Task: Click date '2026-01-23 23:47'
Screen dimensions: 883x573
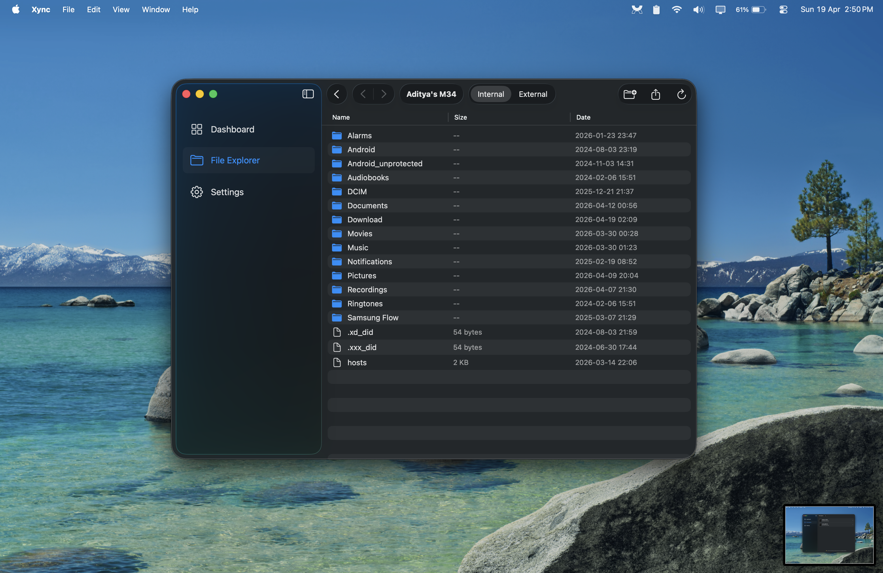Action: 606,135
